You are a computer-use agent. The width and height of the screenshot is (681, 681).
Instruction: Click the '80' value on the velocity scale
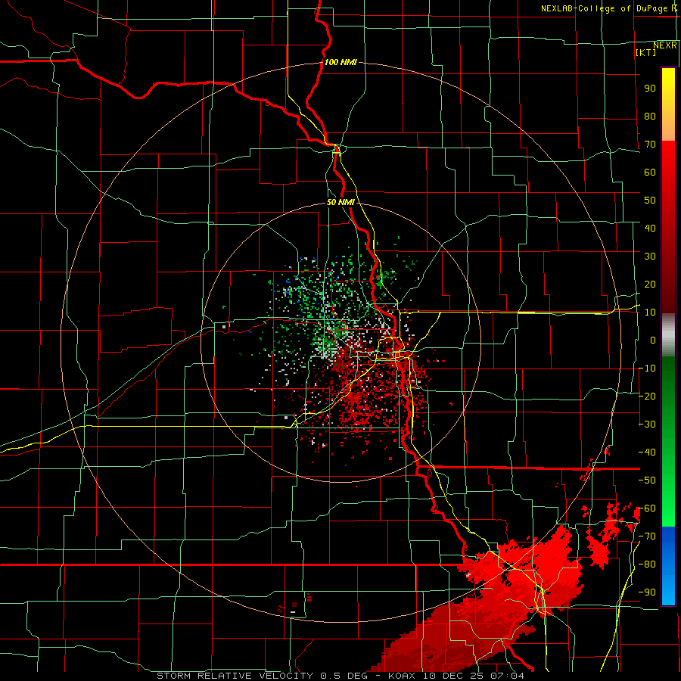click(x=650, y=116)
